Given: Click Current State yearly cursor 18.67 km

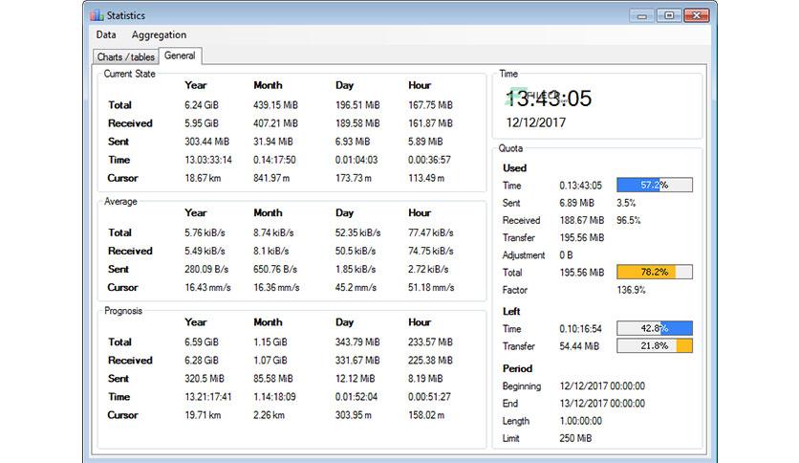Looking at the screenshot, I should 203,179.
